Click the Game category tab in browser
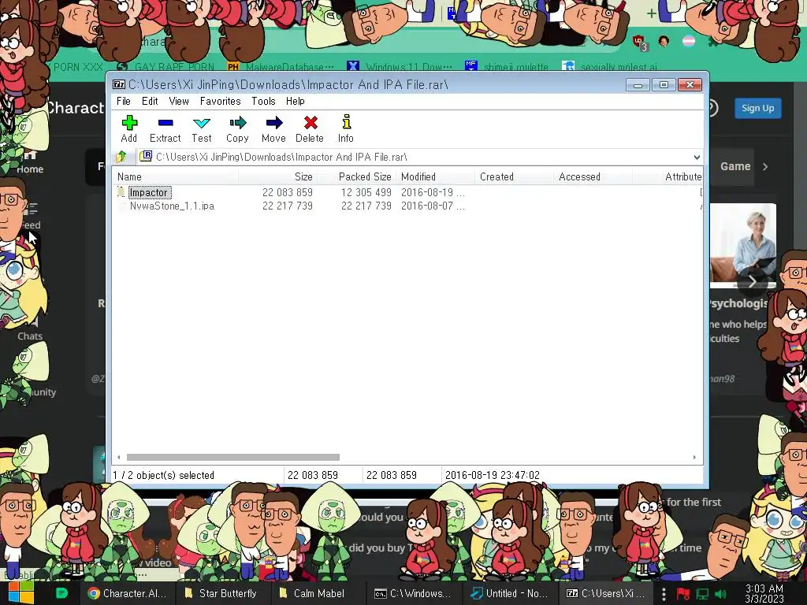The image size is (807, 605). pyautogui.click(x=735, y=166)
